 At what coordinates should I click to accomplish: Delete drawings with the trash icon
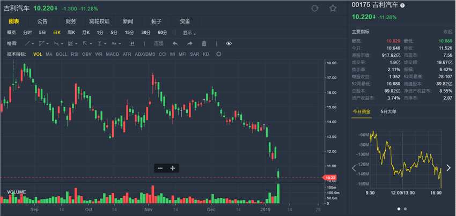(204, 43)
